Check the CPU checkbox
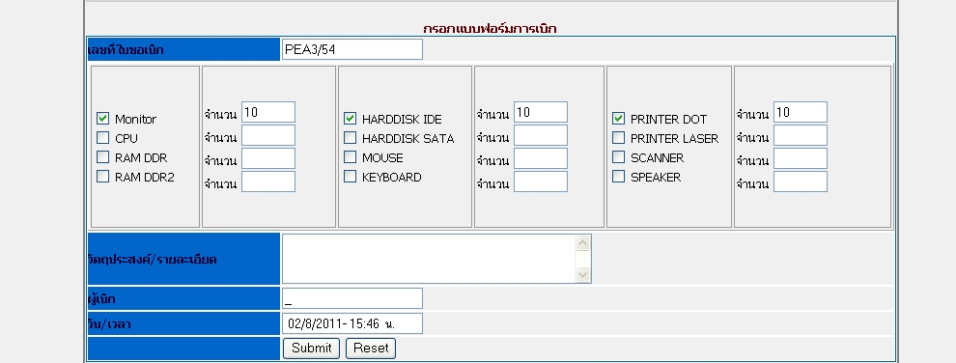This screenshot has width=956, height=363. click(x=103, y=138)
